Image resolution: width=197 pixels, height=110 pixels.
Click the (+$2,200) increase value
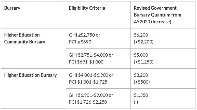point(143,41)
